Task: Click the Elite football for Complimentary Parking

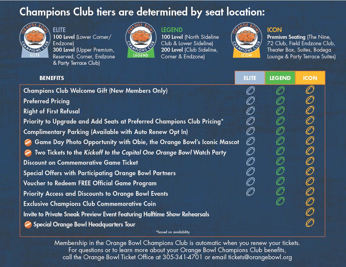Action: [x=250, y=131]
